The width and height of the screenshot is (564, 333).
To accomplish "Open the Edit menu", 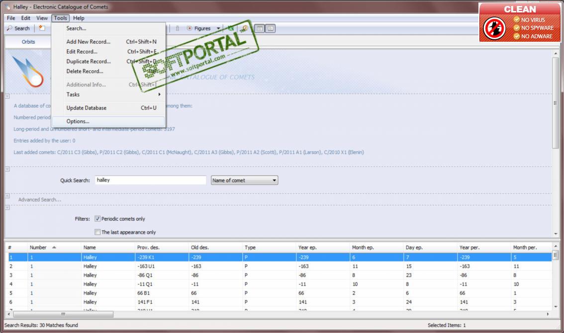I will [x=25, y=18].
